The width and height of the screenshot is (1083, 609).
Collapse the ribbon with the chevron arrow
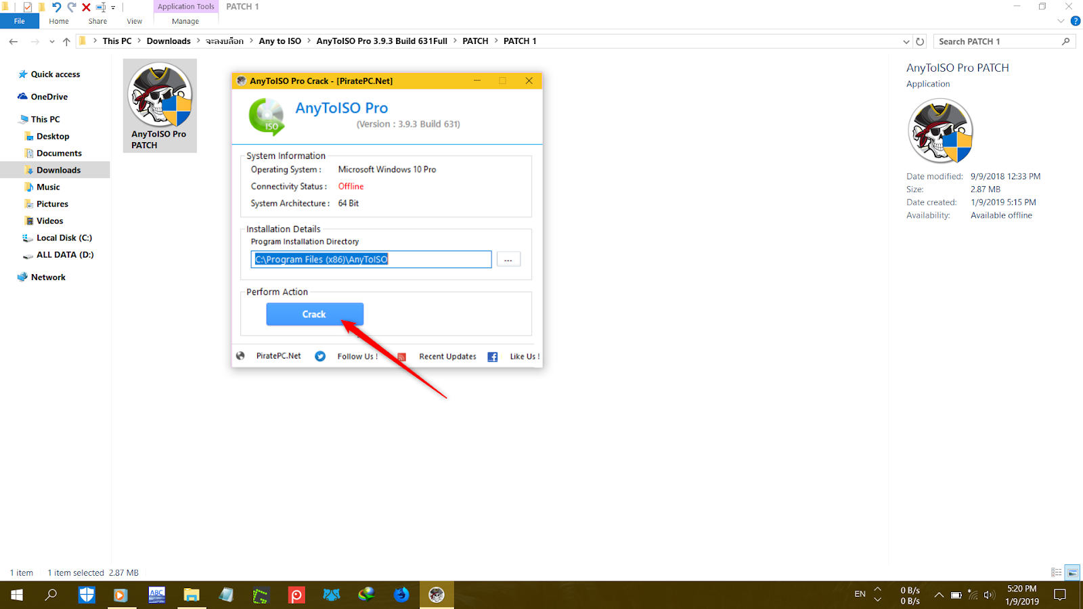click(x=1060, y=21)
